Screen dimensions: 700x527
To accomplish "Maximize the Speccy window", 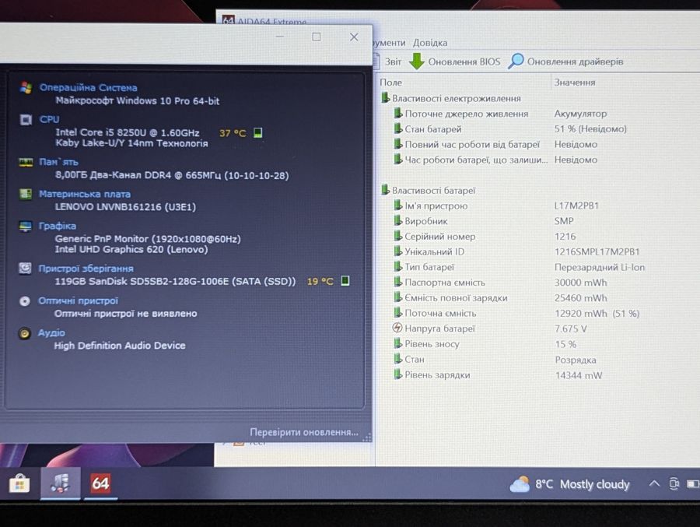I will click(317, 37).
